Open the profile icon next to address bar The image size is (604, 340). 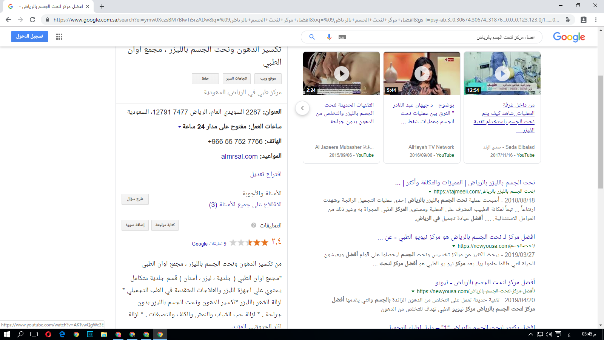pos(584,20)
